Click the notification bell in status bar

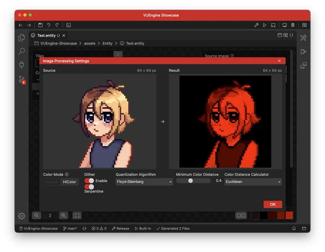(294, 229)
